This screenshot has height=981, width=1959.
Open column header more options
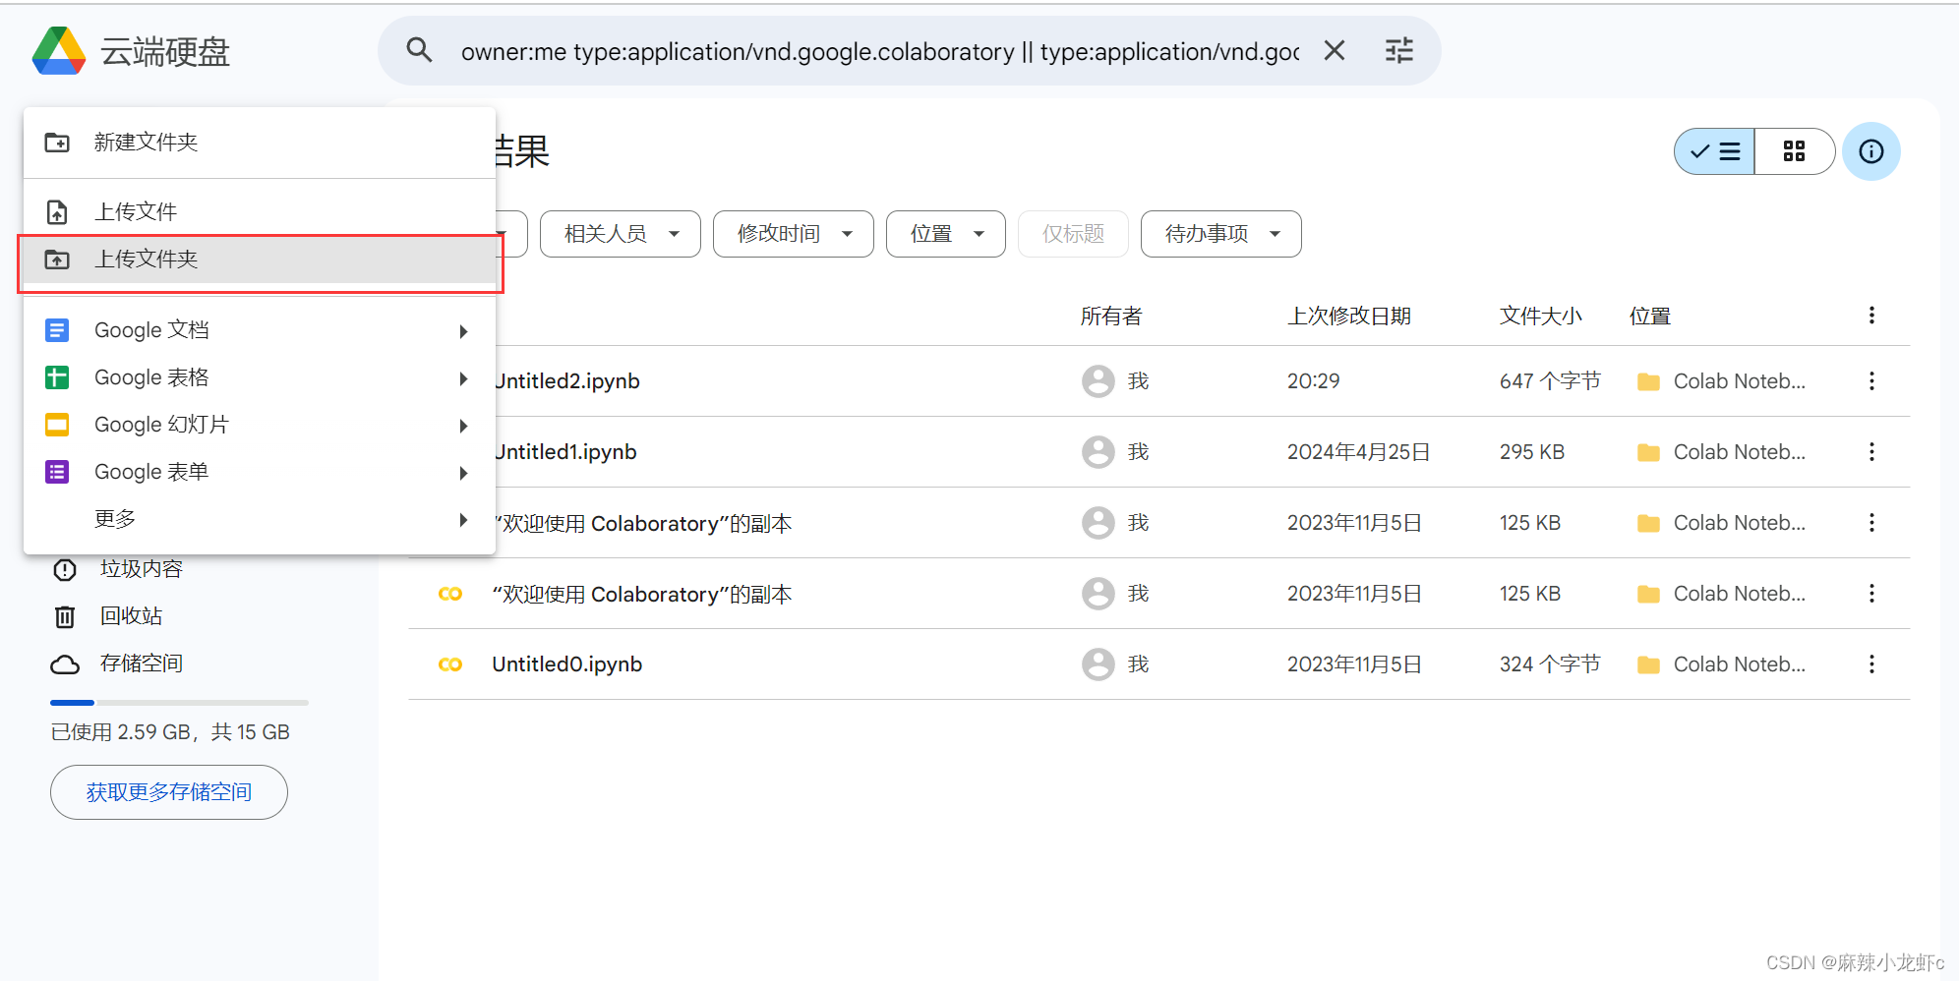[x=1871, y=316]
